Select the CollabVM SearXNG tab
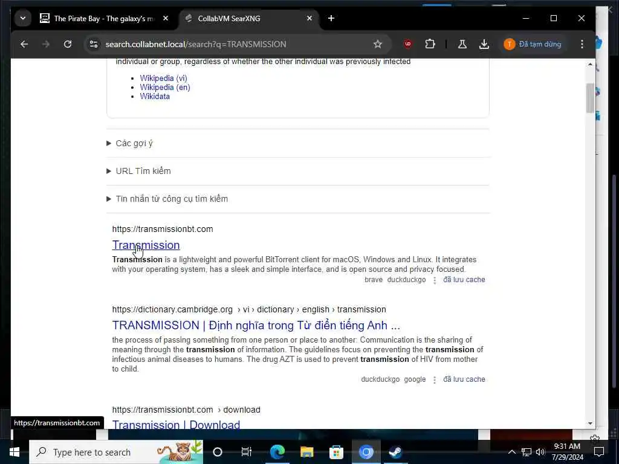Screen dimensions: 619x464 click(x=250, y=19)
